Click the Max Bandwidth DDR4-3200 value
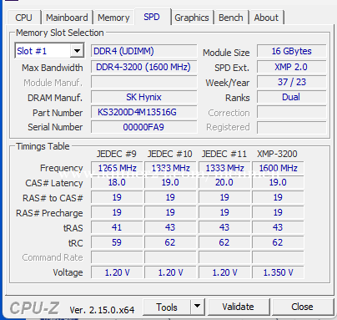This screenshot has height=320, width=337. pos(143,67)
